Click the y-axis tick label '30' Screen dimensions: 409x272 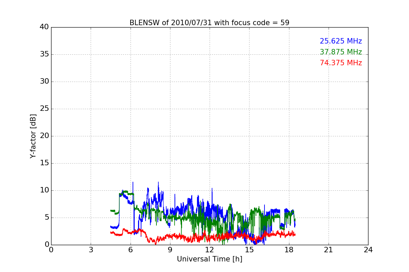[x=44, y=82]
